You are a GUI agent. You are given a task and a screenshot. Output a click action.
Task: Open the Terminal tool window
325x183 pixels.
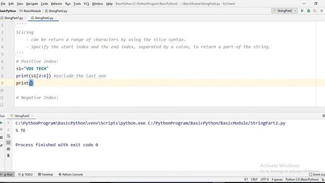[x=46, y=174]
